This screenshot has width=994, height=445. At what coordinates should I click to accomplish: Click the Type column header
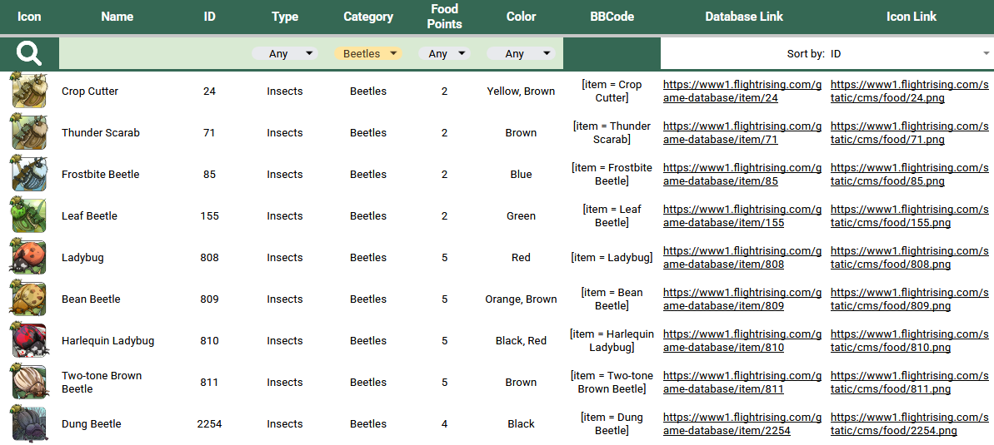pos(285,17)
